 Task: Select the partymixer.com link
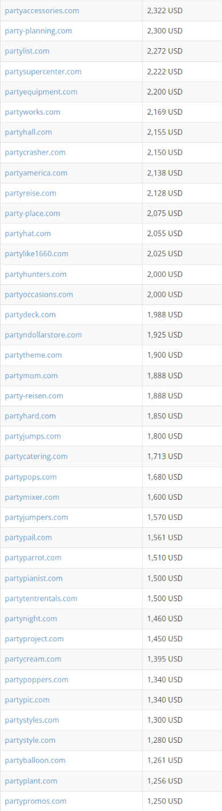(32, 497)
